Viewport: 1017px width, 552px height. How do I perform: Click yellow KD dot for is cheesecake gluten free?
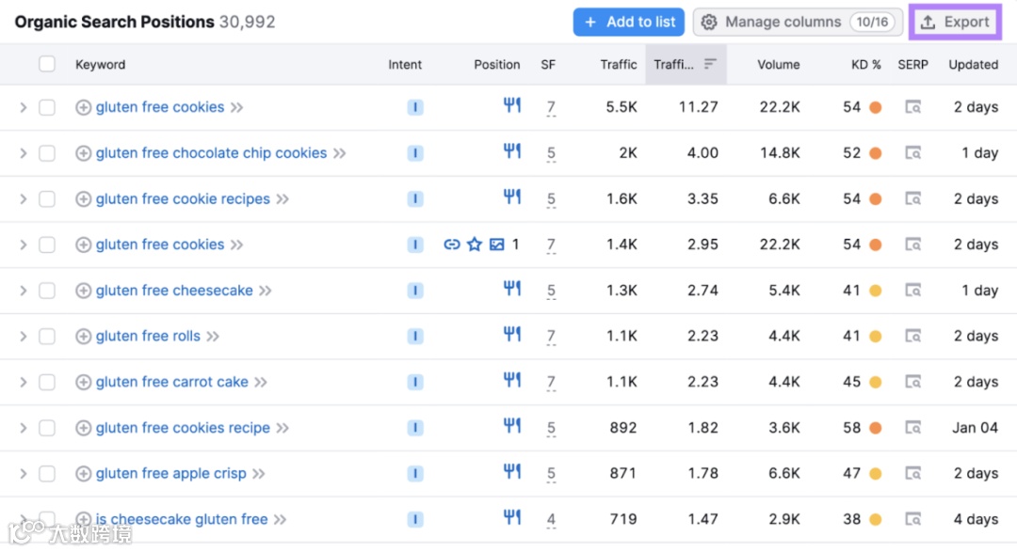(x=876, y=520)
